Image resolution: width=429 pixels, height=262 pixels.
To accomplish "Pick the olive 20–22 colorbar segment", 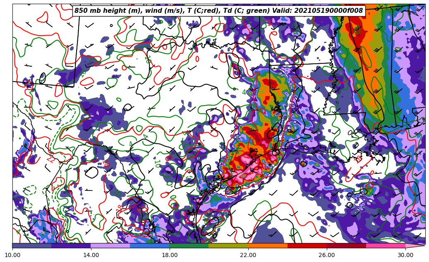I will click(x=228, y=245).
